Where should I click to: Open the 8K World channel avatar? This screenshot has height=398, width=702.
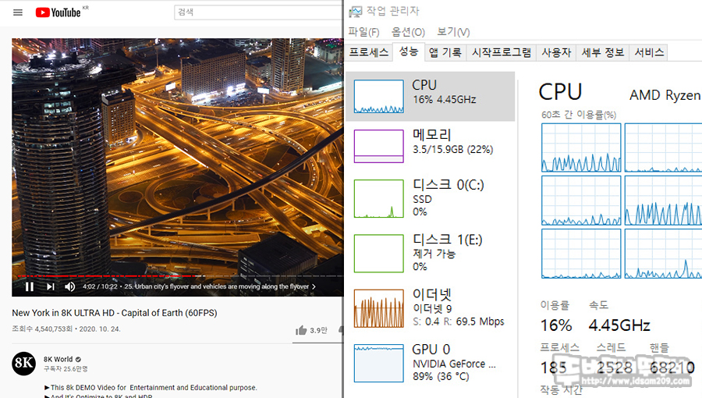coord(23,363)
